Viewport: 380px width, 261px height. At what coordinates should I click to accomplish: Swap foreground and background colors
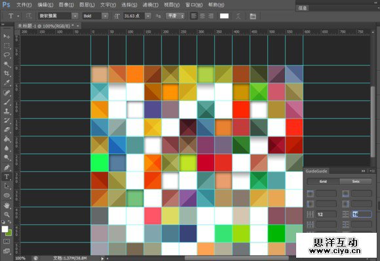coord(10,222)
